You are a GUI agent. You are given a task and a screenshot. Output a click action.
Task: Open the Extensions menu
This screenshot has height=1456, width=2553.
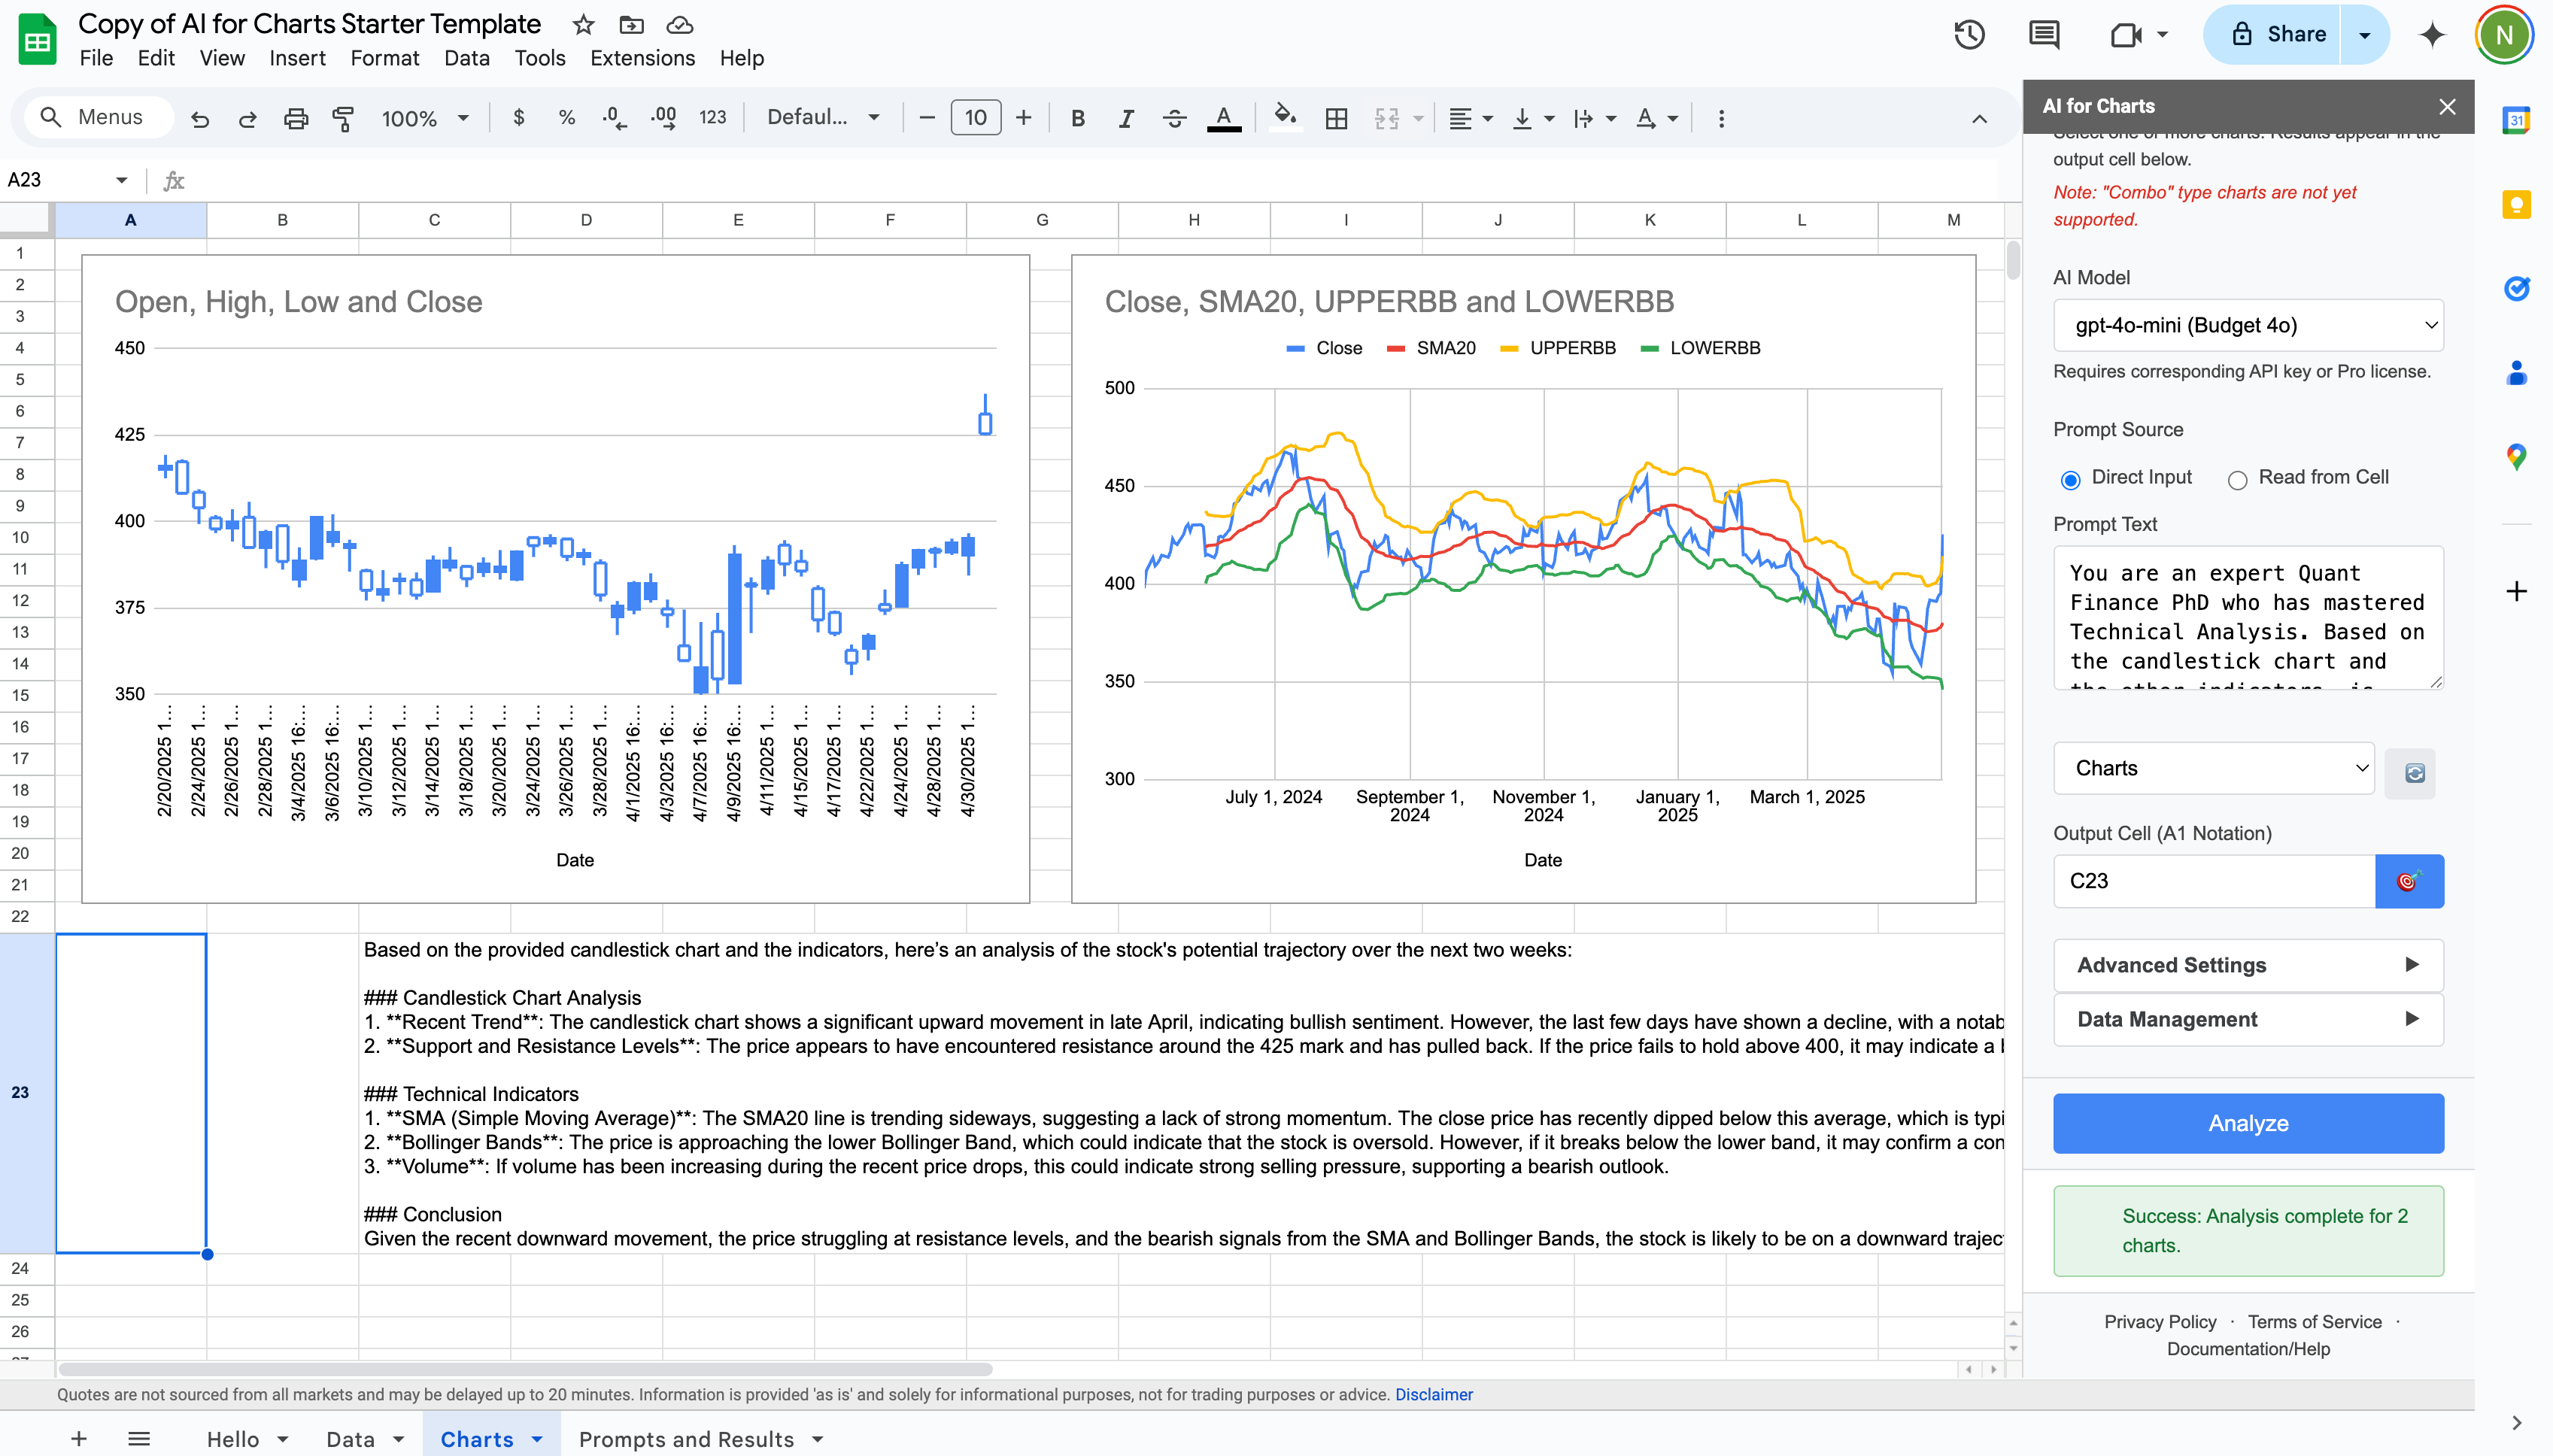[642, 58]
